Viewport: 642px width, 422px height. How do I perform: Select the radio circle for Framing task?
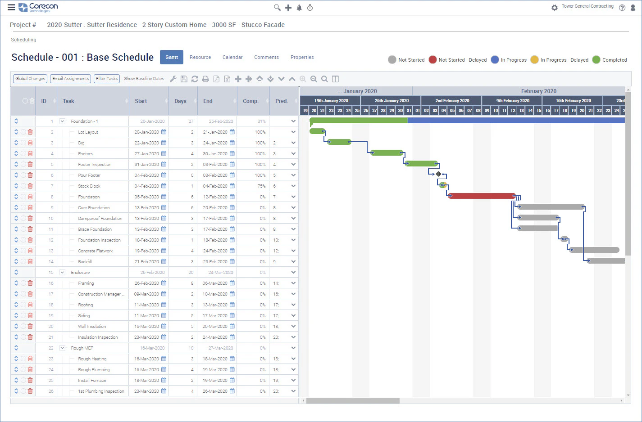coord(23,283)
